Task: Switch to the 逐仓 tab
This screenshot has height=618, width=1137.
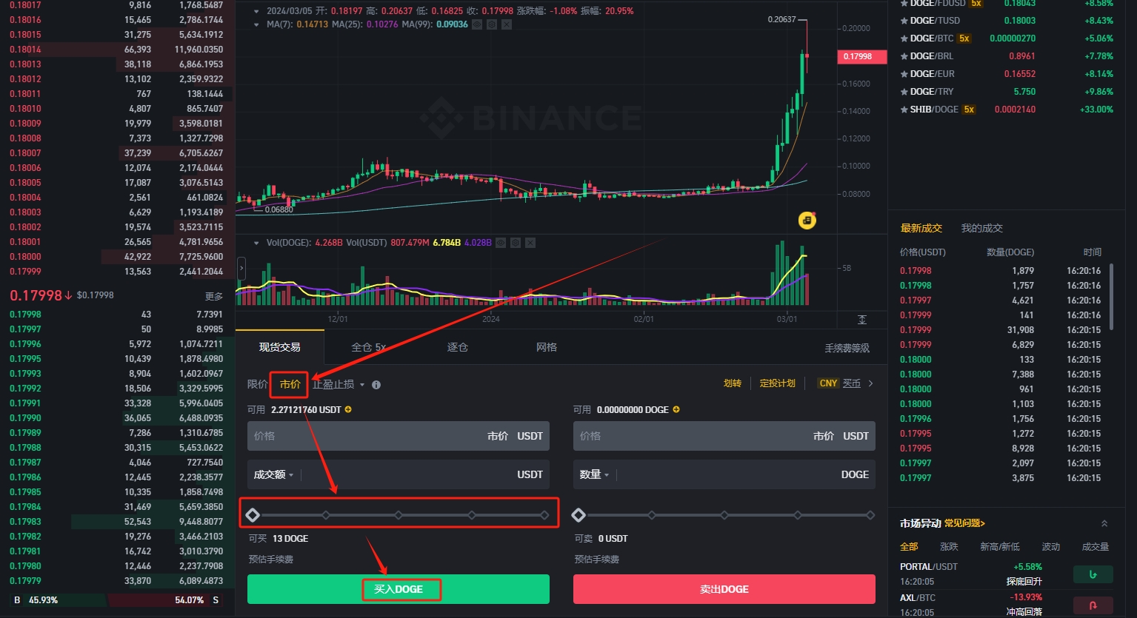Action: pos(457,347)
